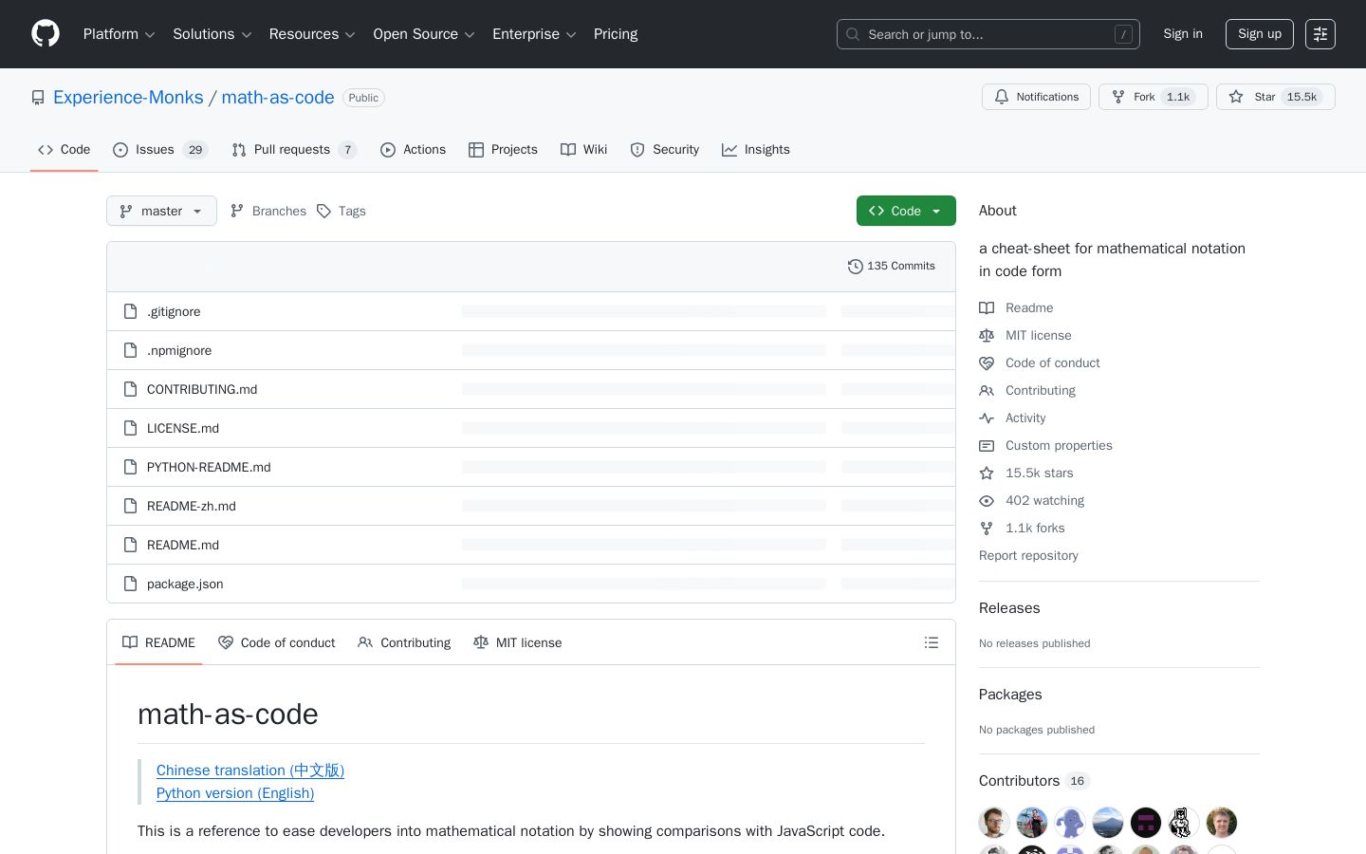This screenshot has width=1366, height=854.
Task: Select the README tab in the file viewer
Action: [x=158, y=642]
